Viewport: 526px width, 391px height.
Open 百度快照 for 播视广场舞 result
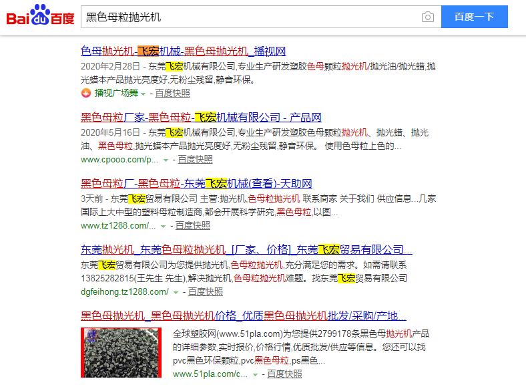click(x=172, y=93)
